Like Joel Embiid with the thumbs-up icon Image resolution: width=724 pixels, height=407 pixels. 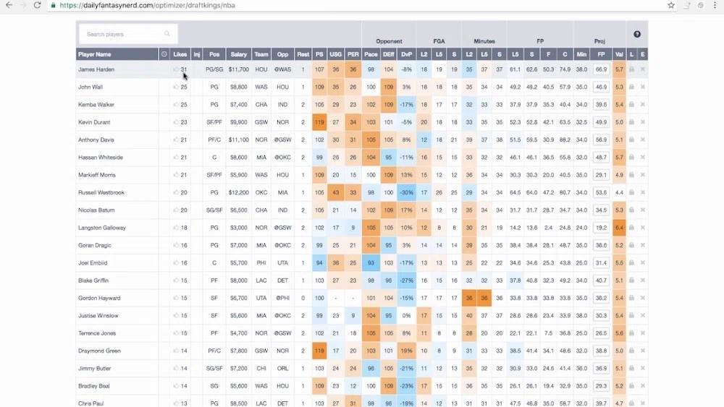pyautogui.click(x=176, y=262)
